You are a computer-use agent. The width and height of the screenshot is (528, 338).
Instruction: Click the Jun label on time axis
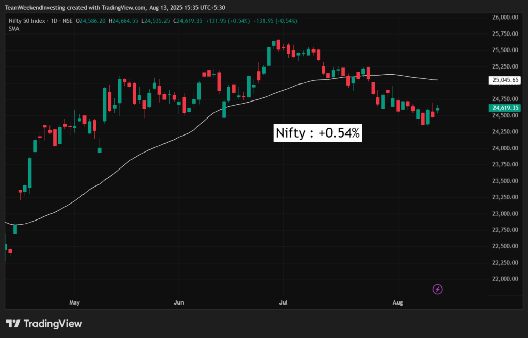179,302
